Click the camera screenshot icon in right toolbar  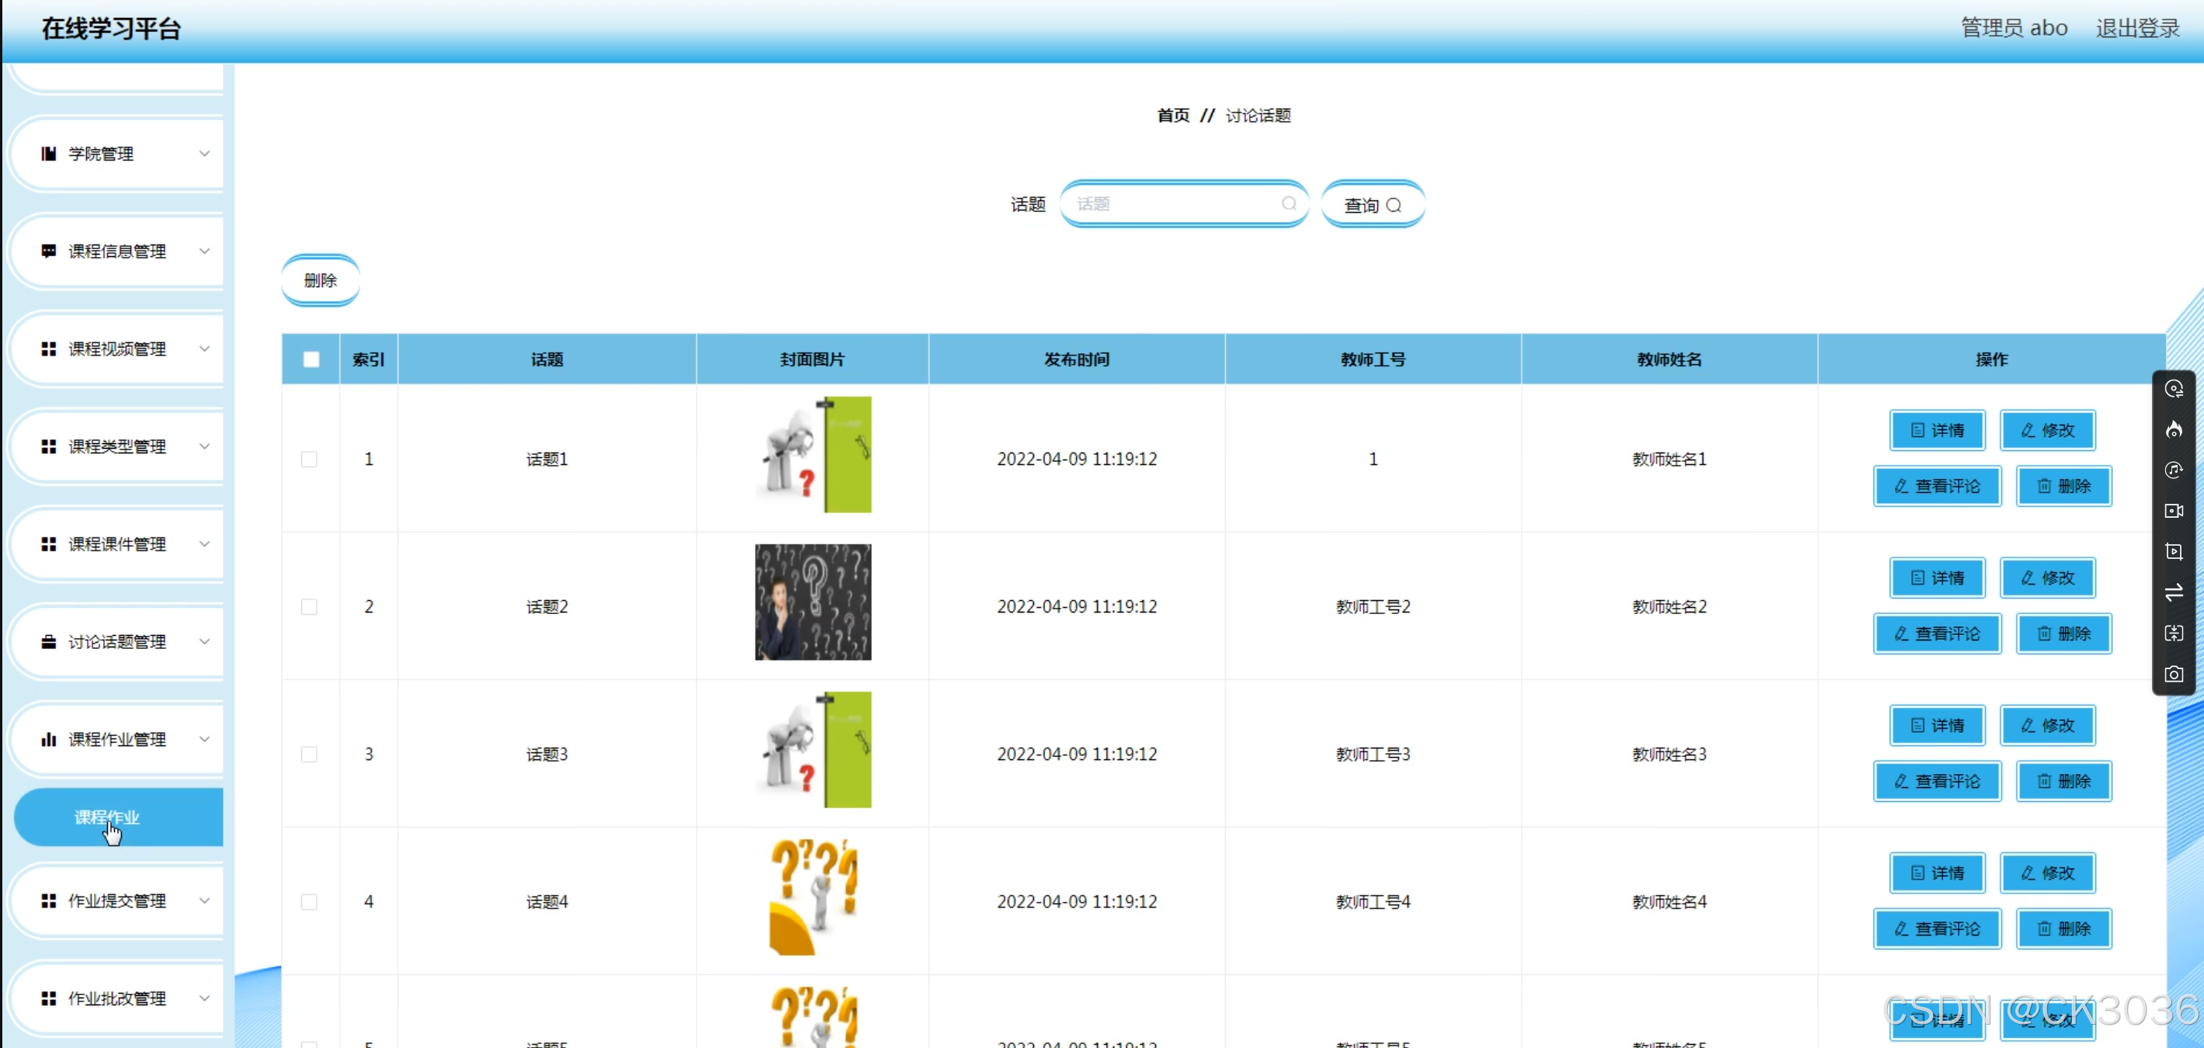coord(2173,674)
